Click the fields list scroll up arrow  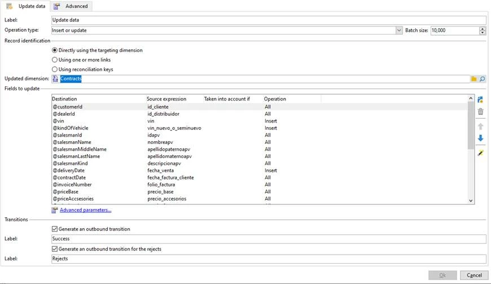point(471,98)
